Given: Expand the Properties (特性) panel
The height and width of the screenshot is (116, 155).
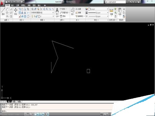Looking at the screenshot, I should 96,20.
